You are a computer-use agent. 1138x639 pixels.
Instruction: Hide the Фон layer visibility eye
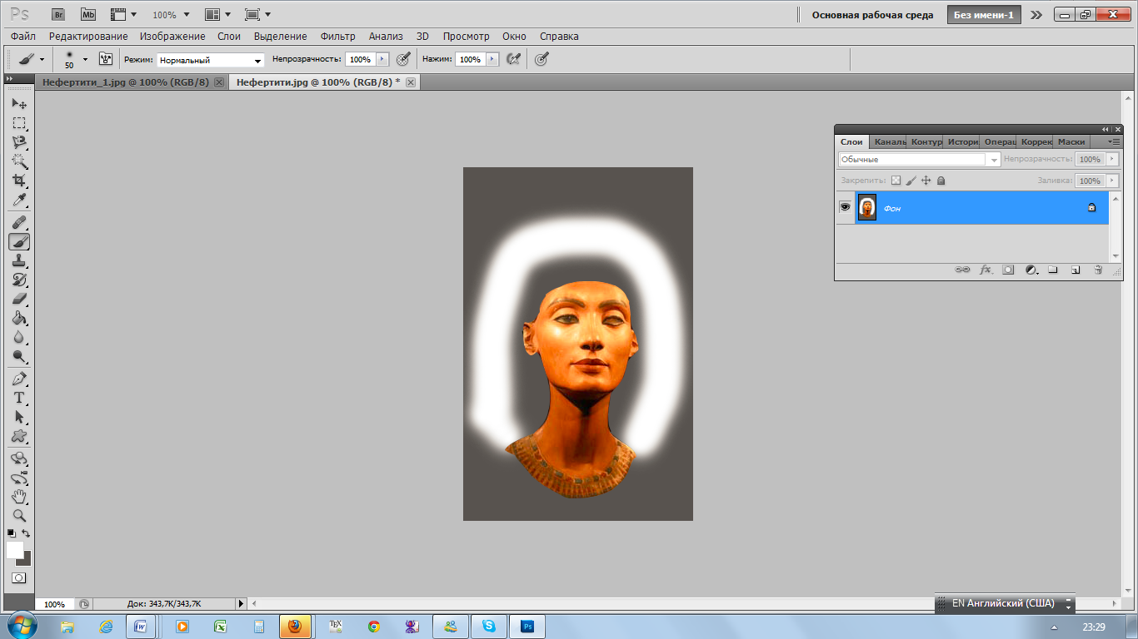pos(845,207)
